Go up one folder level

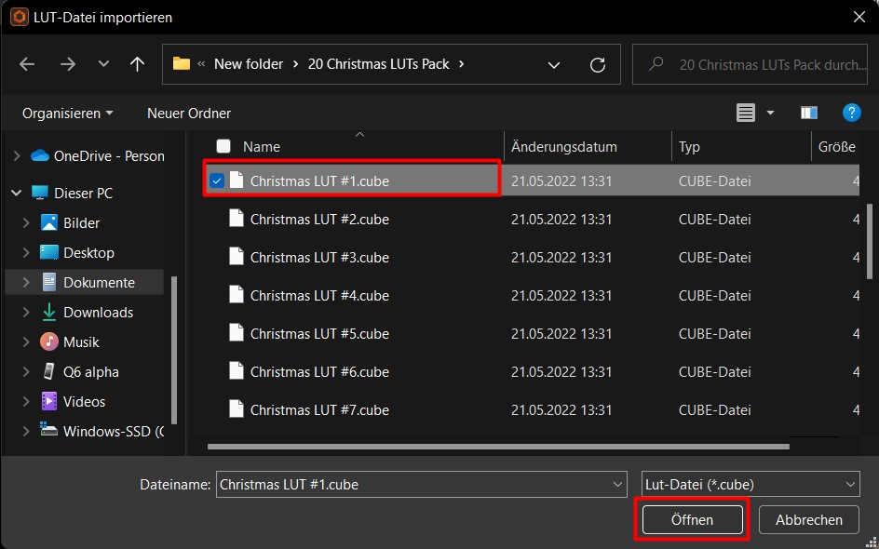tap(138, 64)
